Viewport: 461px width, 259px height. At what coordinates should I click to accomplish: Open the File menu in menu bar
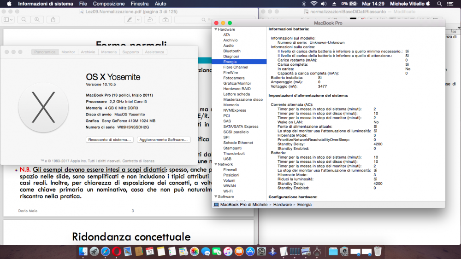pos(83,4)
